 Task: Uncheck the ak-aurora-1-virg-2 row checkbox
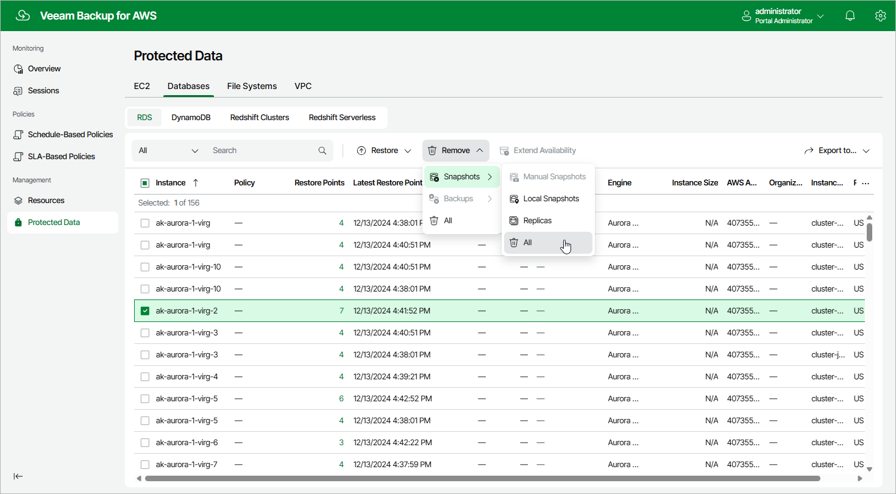[x=145, y=311]
